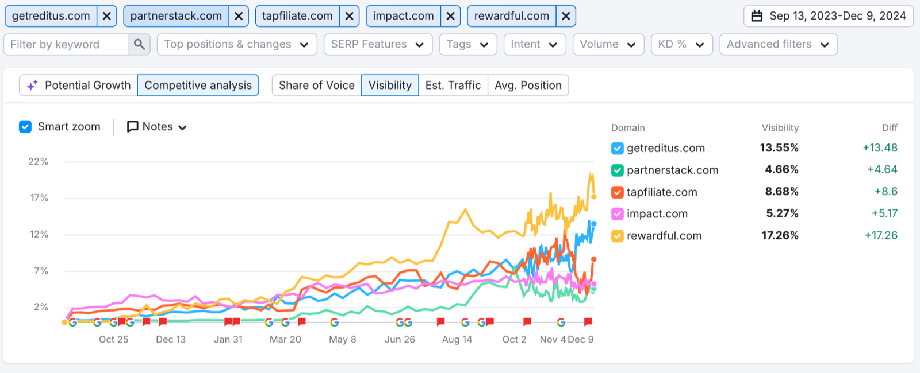Click the 8.68% visibility value
This screenshot has height=373, width=920.
tap(781, 192)
